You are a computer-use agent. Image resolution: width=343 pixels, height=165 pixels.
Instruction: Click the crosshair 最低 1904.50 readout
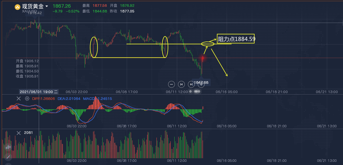click(27, 71)
